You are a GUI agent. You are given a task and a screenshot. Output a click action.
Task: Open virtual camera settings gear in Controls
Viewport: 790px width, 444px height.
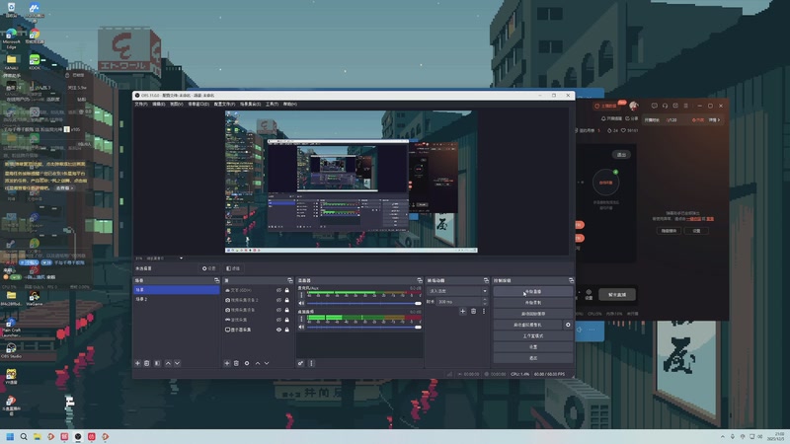[568, 325]
